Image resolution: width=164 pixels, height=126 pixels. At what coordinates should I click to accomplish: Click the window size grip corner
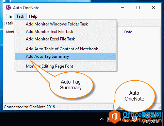click(159, 108)
